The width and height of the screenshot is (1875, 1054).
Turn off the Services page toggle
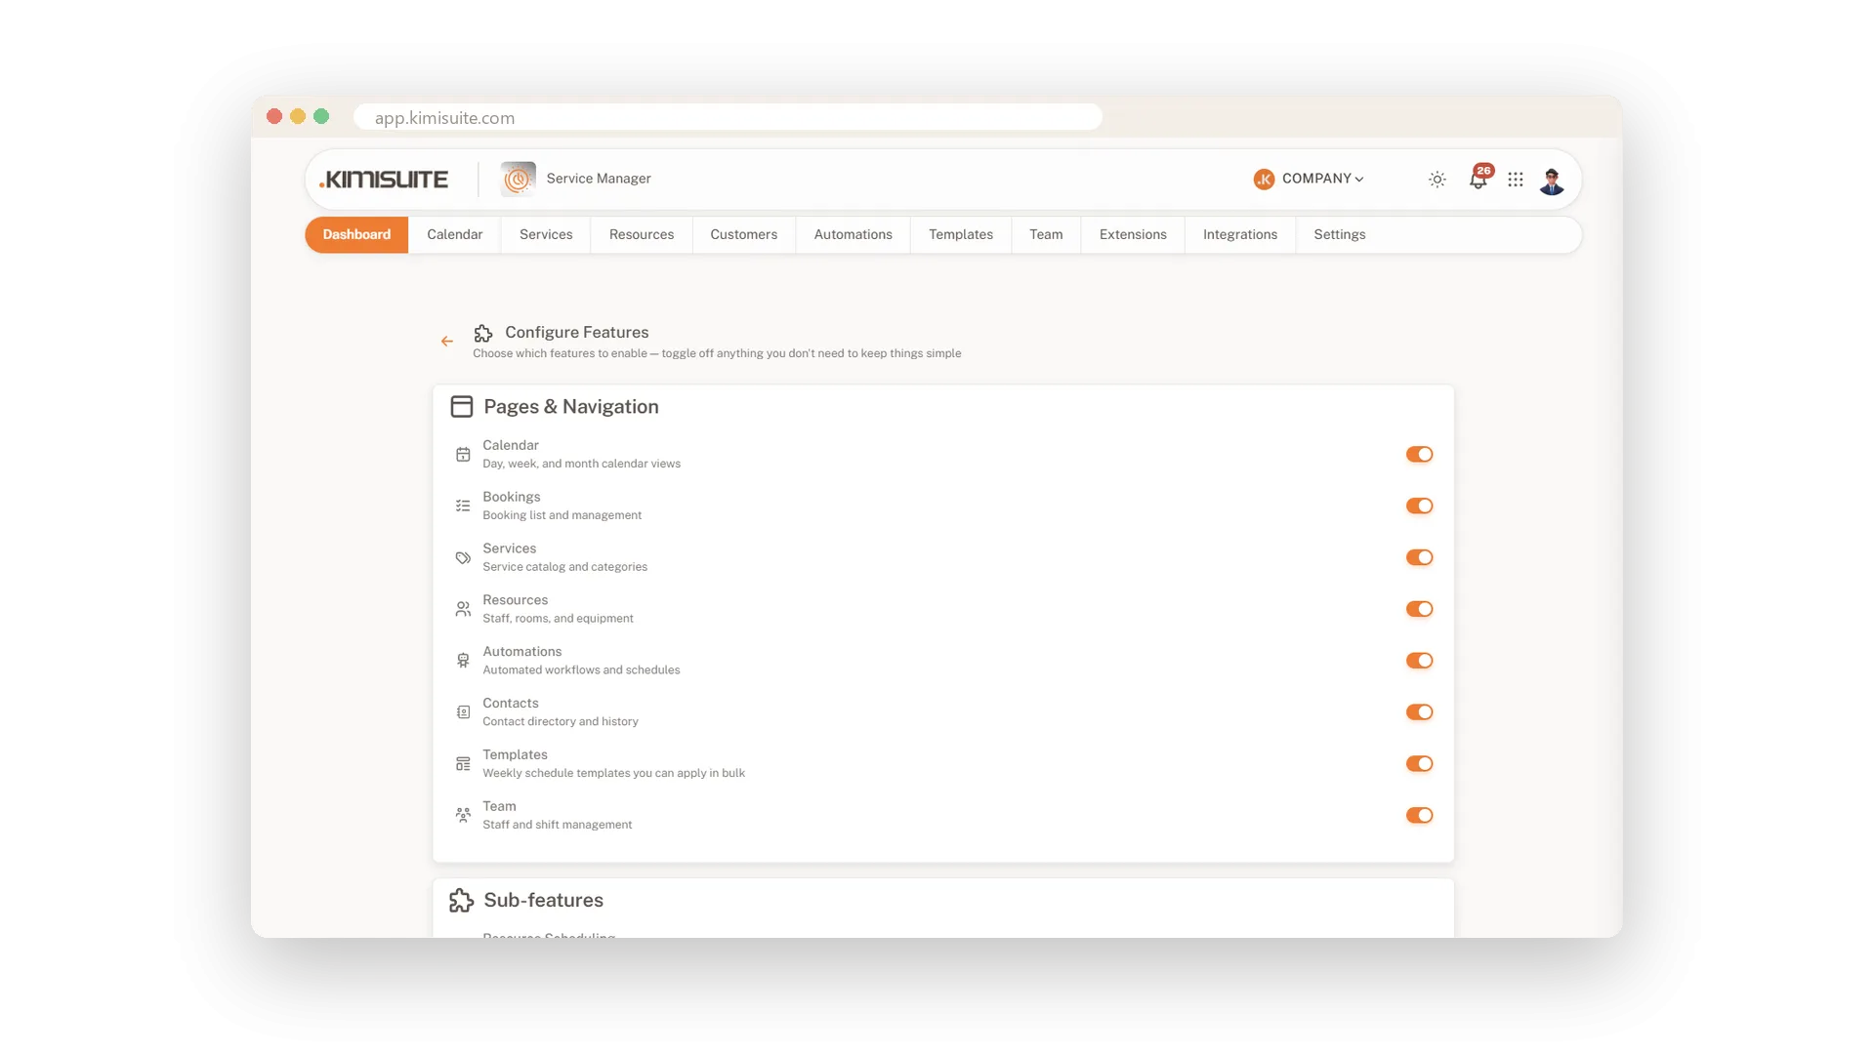(1419, 558)
